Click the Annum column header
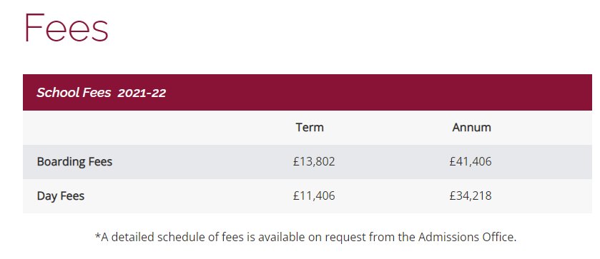Screen dimensions: 600x259 [471, 127]
